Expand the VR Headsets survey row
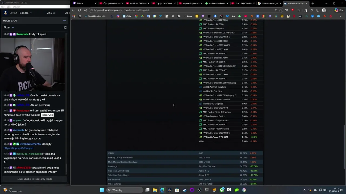The image size is (346, 194). [x=185, y=179]
